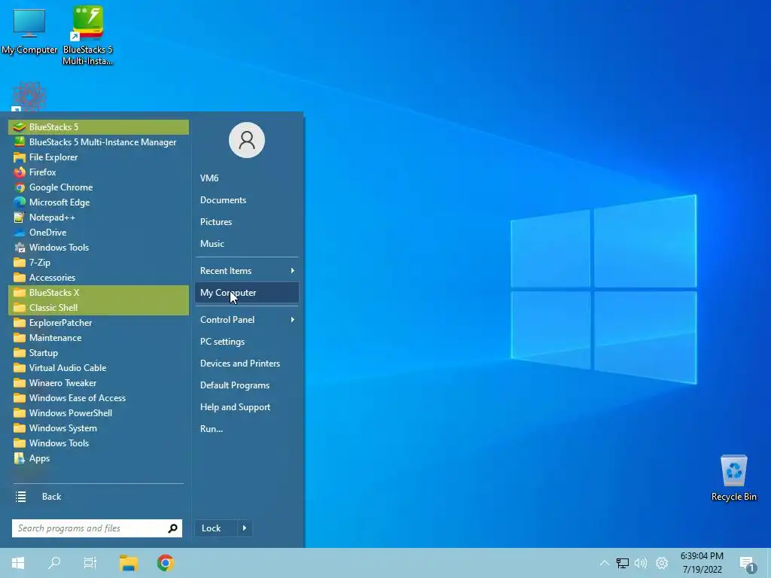The width and height of the screenshot is (771, 578).
Task: Select BlueStacks 5 Multi-Instance desktop shortcut
Action: [88, 35]
